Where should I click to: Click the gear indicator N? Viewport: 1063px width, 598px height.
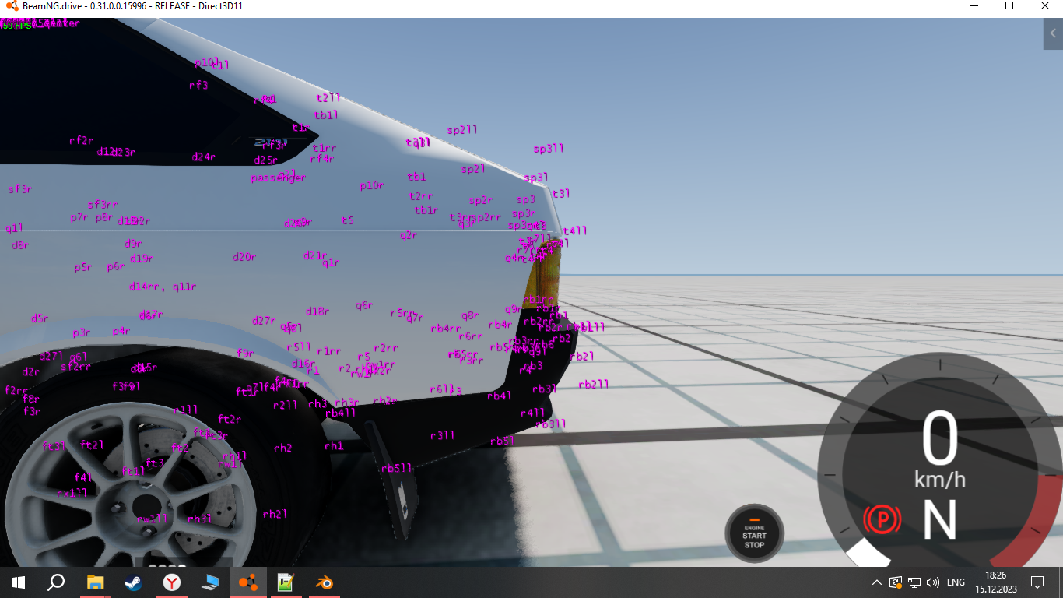(x=939, y=520)
